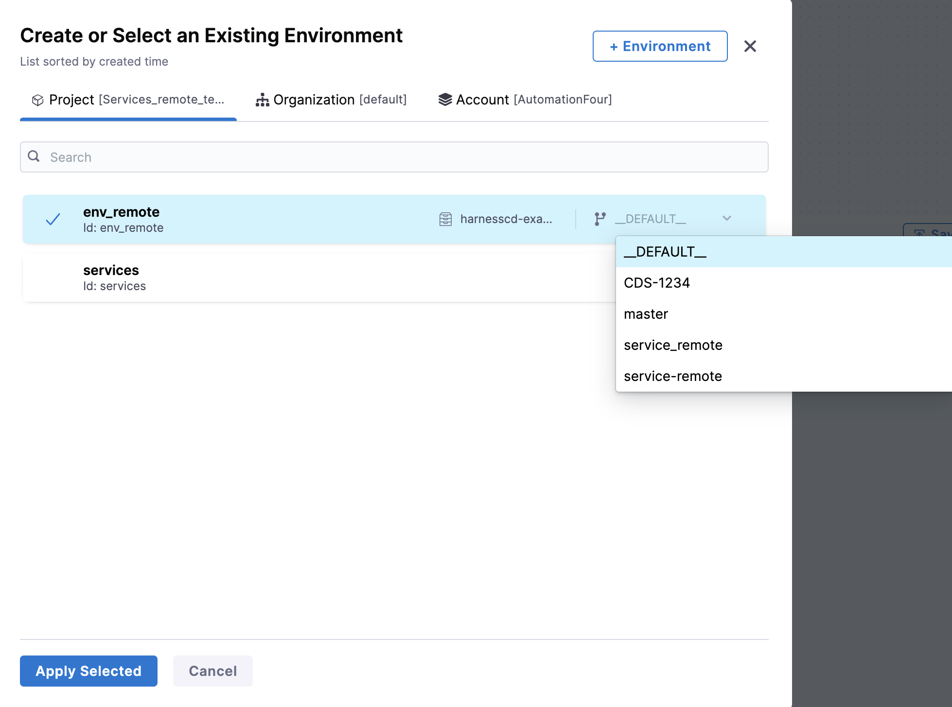Pick the master branch option
This screenshot has height=707, width=952.
click(646, 314)
